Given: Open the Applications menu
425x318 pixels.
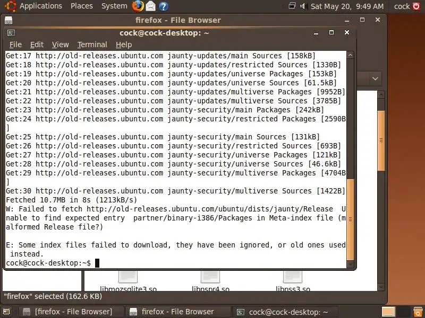Looking at the screenshot, I should click(41, 6).
